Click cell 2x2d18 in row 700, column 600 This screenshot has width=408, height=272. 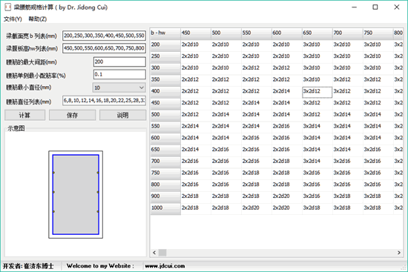click(x=287, y=162)
